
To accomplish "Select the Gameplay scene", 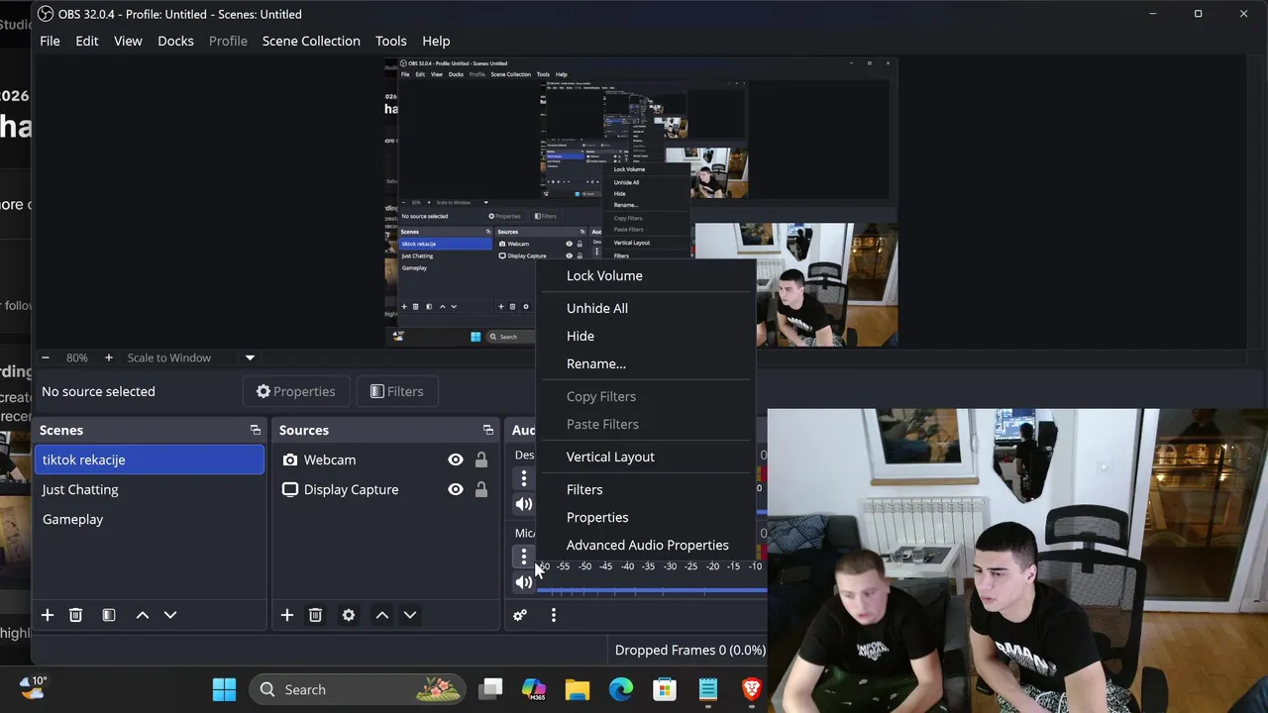I will [150, 519].
